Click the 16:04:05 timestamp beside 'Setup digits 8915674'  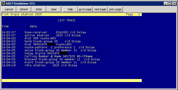pos(9,53)
